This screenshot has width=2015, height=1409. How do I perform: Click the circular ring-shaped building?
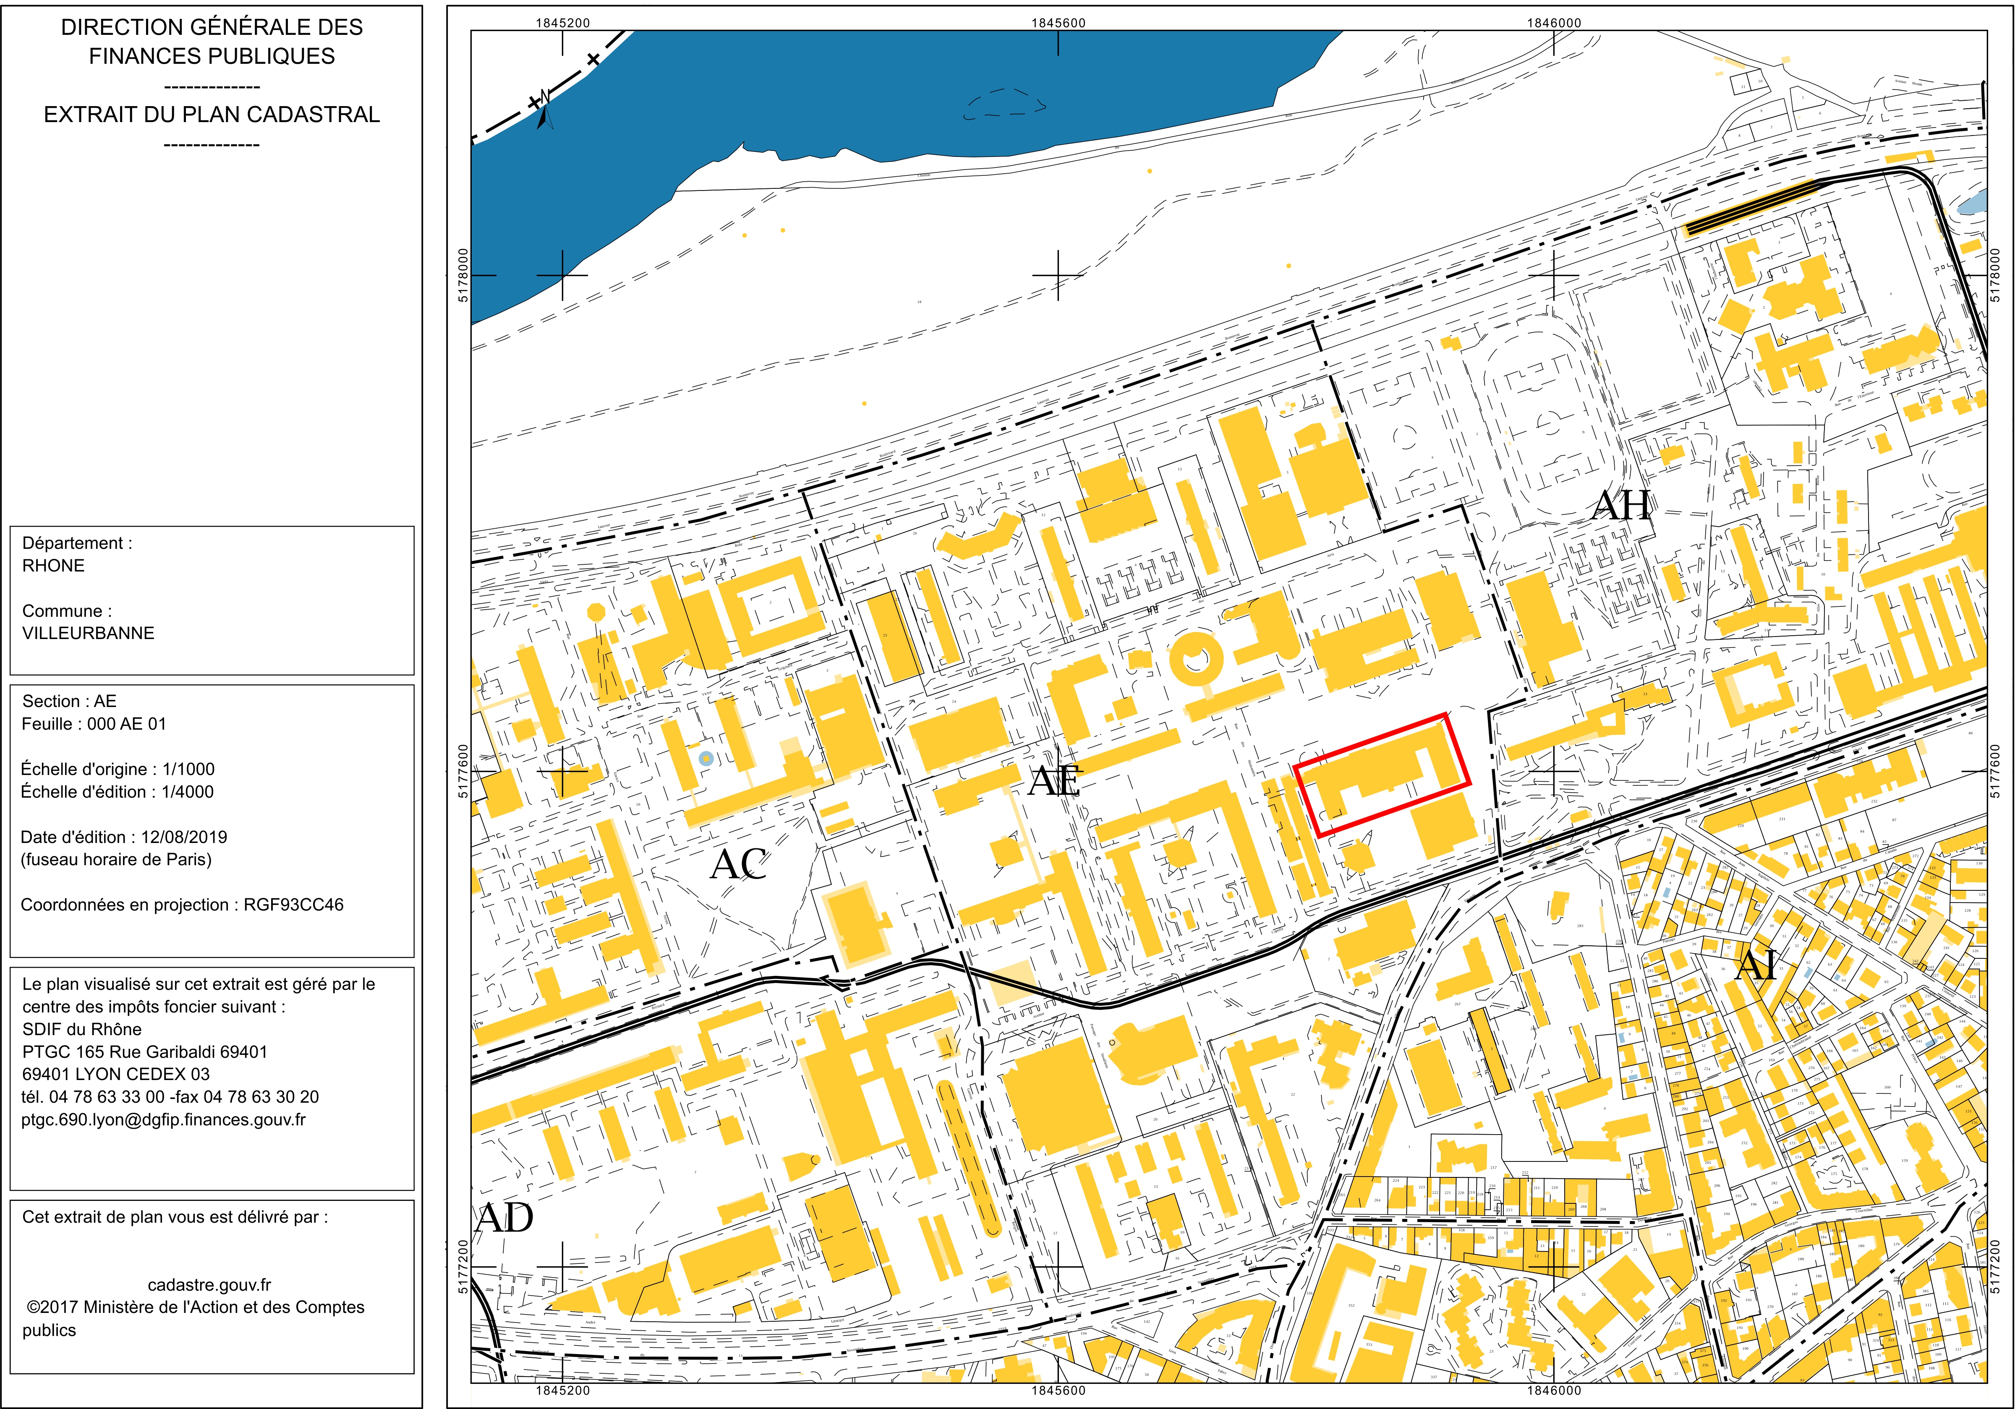1196,659
